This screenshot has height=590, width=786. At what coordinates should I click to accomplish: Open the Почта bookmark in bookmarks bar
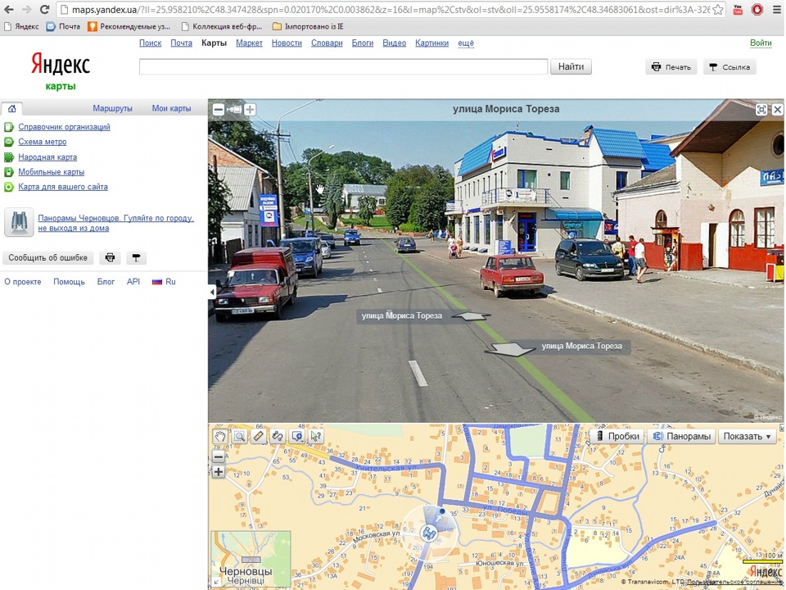click(x=63, y=26)
